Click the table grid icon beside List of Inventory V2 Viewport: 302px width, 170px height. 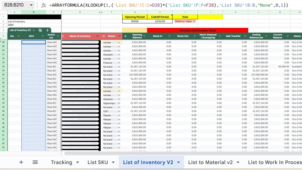point(40,30)
